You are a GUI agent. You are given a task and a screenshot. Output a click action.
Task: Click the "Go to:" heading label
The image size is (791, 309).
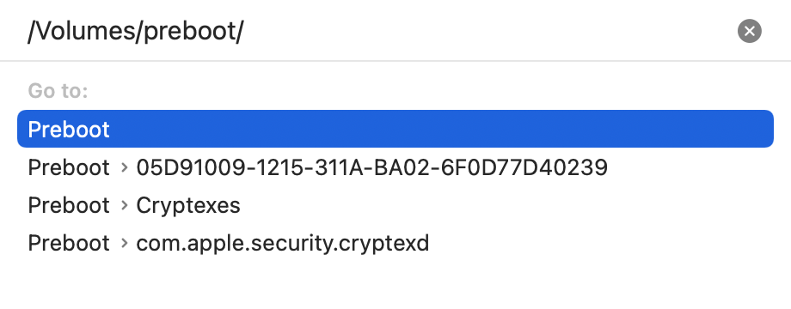point(58,91)
